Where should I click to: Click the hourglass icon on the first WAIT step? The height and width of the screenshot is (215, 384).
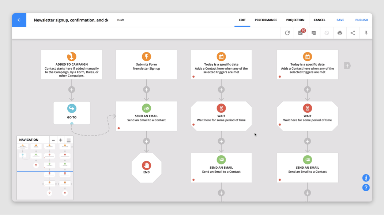pos(221,108)
